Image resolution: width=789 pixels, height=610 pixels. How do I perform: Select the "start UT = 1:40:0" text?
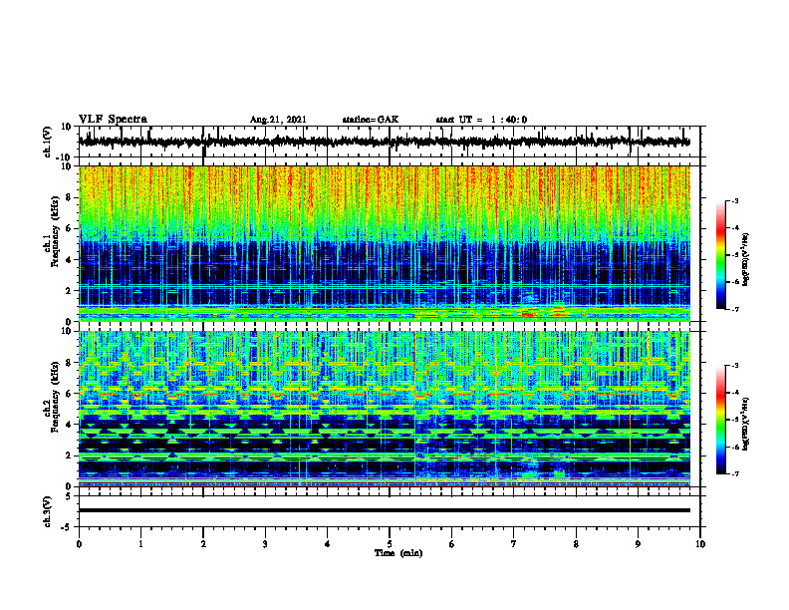[481, 120]
